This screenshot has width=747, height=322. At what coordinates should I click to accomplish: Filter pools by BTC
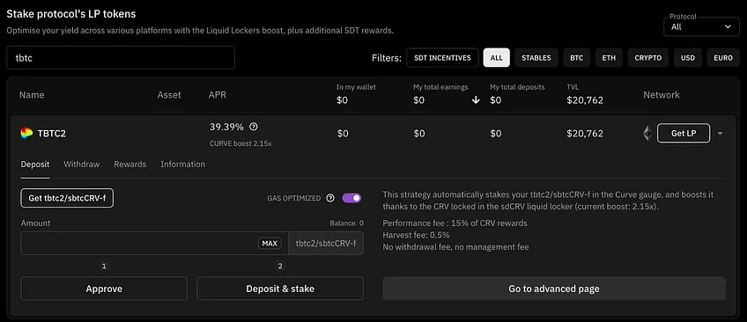[x=576, y=57]
